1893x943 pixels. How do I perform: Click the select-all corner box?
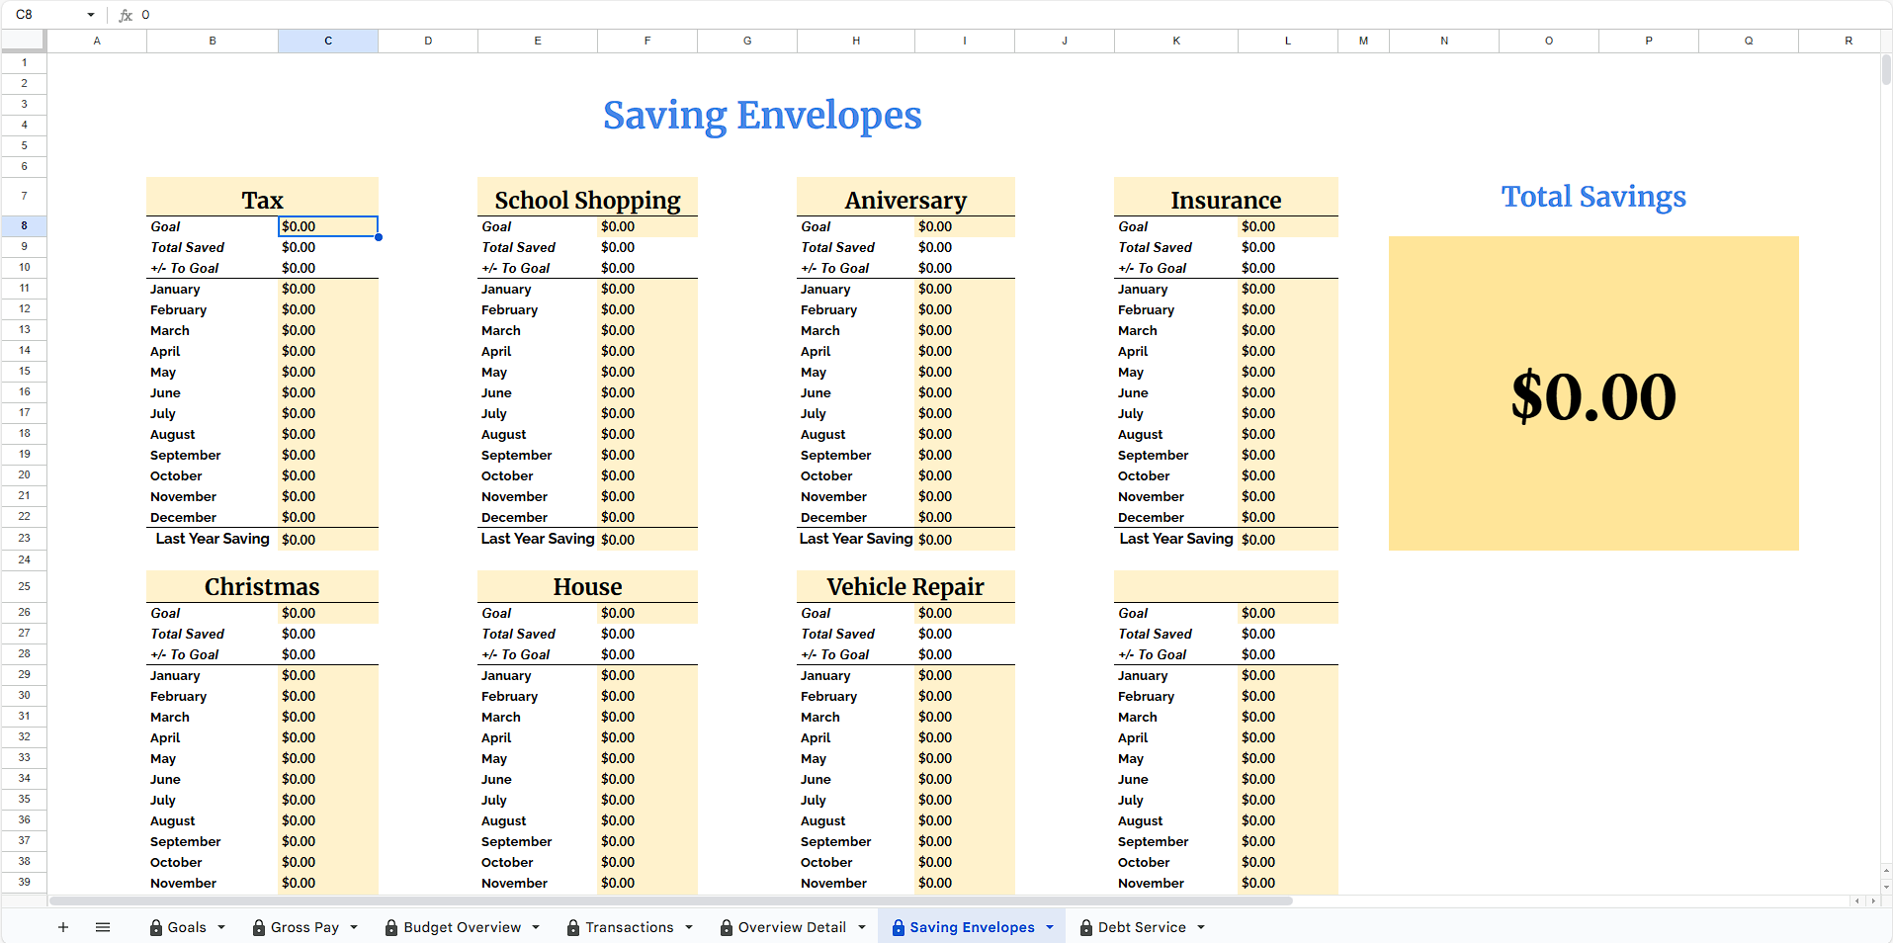[x=24, y=41]
